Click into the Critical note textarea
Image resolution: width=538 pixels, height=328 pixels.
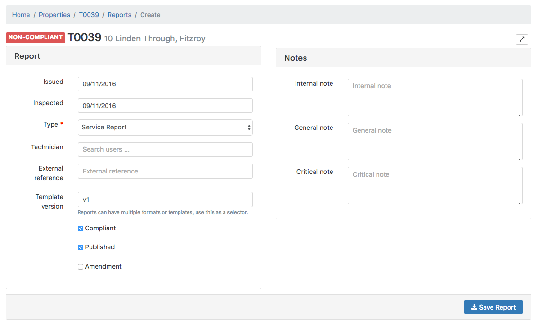(435, 185)
